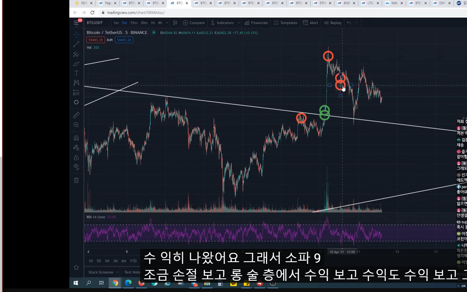Toggle magnet mode for drawings
Screen dimensions: 467x292
tap(76, 138)
